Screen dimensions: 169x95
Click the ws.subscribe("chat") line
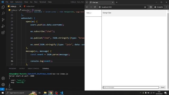pyautogui.click(x=43, y=31)
